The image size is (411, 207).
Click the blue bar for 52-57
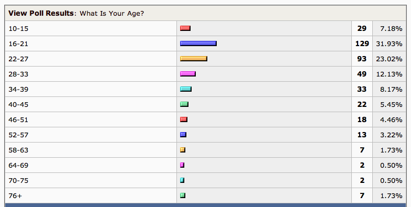(183, 135)
